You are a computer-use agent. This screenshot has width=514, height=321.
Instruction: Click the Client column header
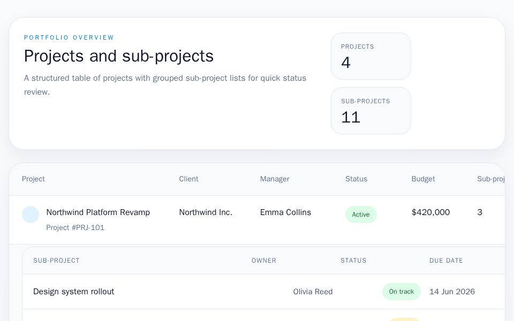click(188, 179)
